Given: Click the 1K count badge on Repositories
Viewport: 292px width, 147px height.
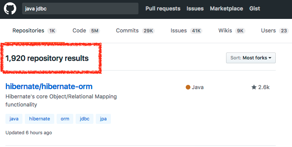Looking at the screenshot, I should pyautogui.click(x=52, y=31).
